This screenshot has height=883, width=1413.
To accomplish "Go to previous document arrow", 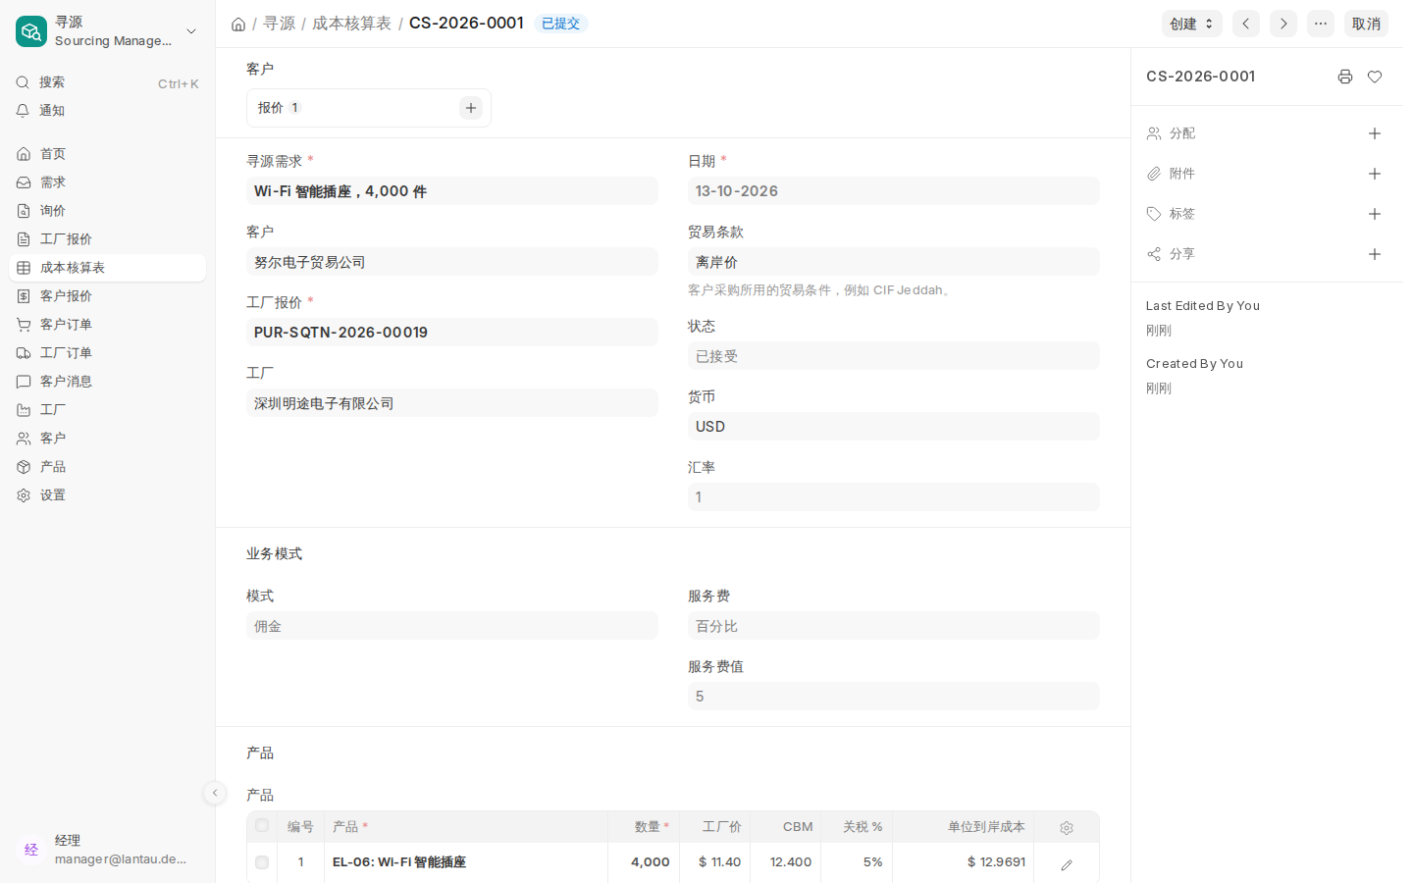I will pos(1246,24).
